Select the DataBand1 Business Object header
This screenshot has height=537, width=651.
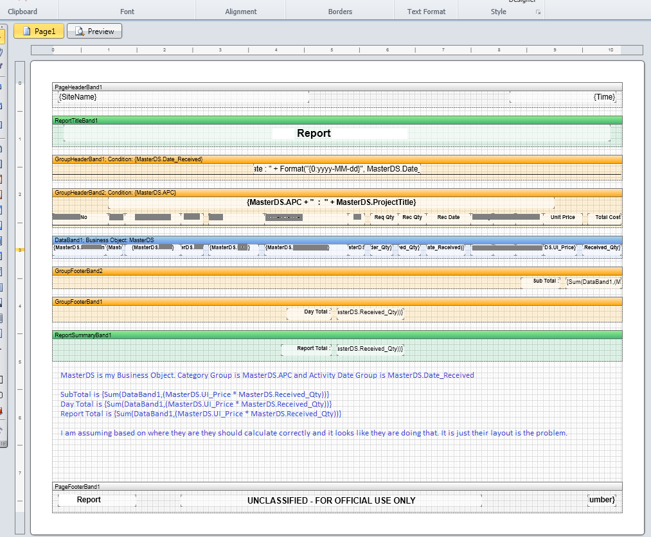coord(337,240)
